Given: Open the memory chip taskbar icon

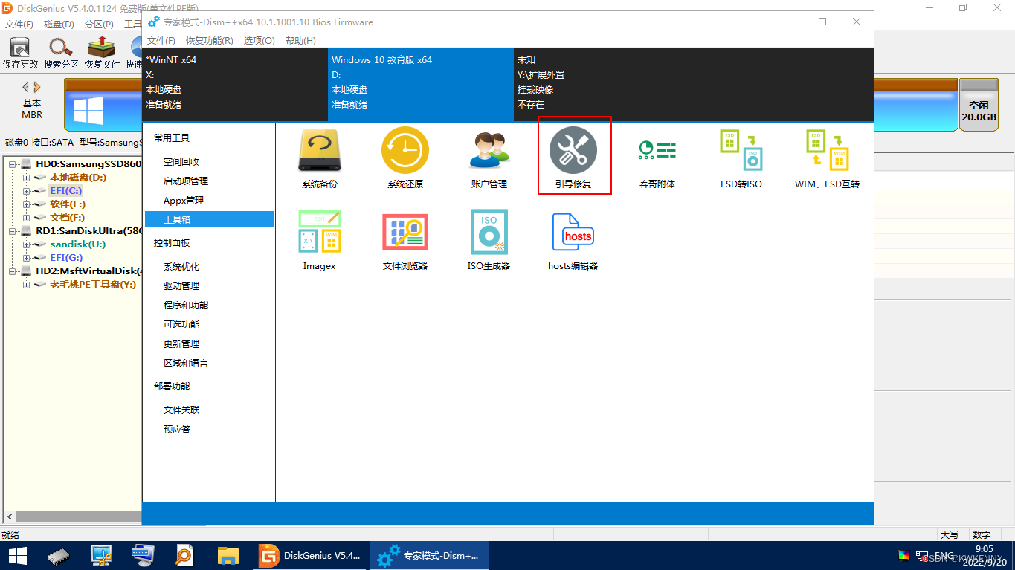Looking at the screenshot, I should [59, 555].
